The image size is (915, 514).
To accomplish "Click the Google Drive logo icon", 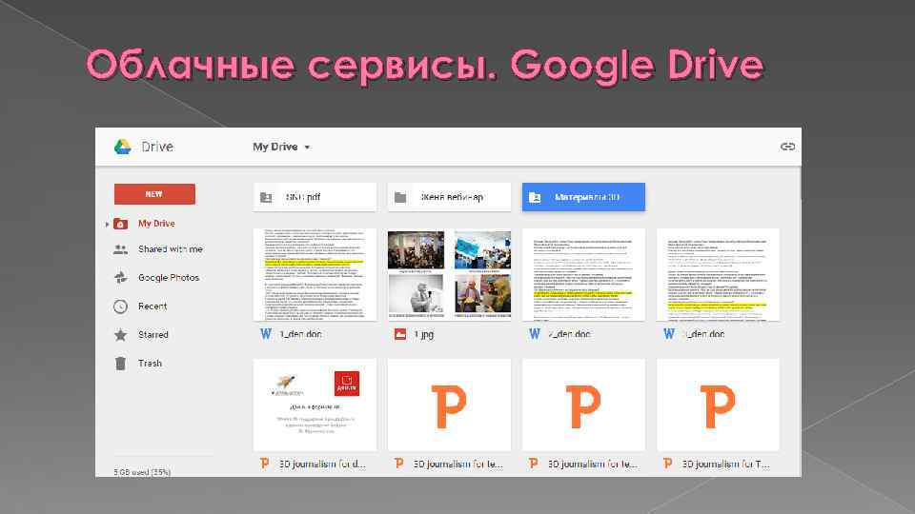I will click(x=123, y=147).
